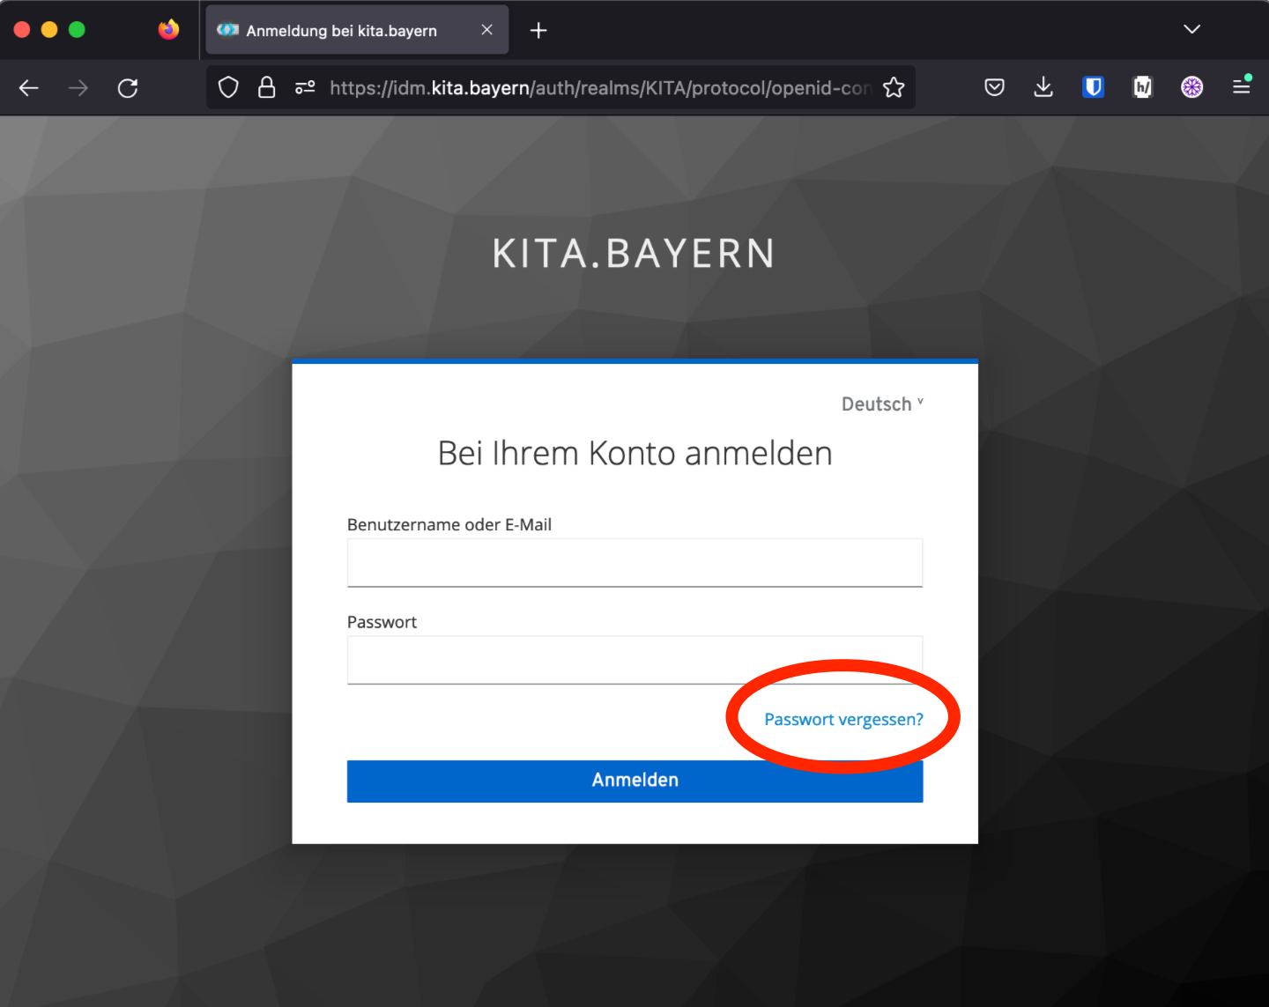Click the URL address bar
This screenshot has height=1007, width=1269.
tap(599, 88)
